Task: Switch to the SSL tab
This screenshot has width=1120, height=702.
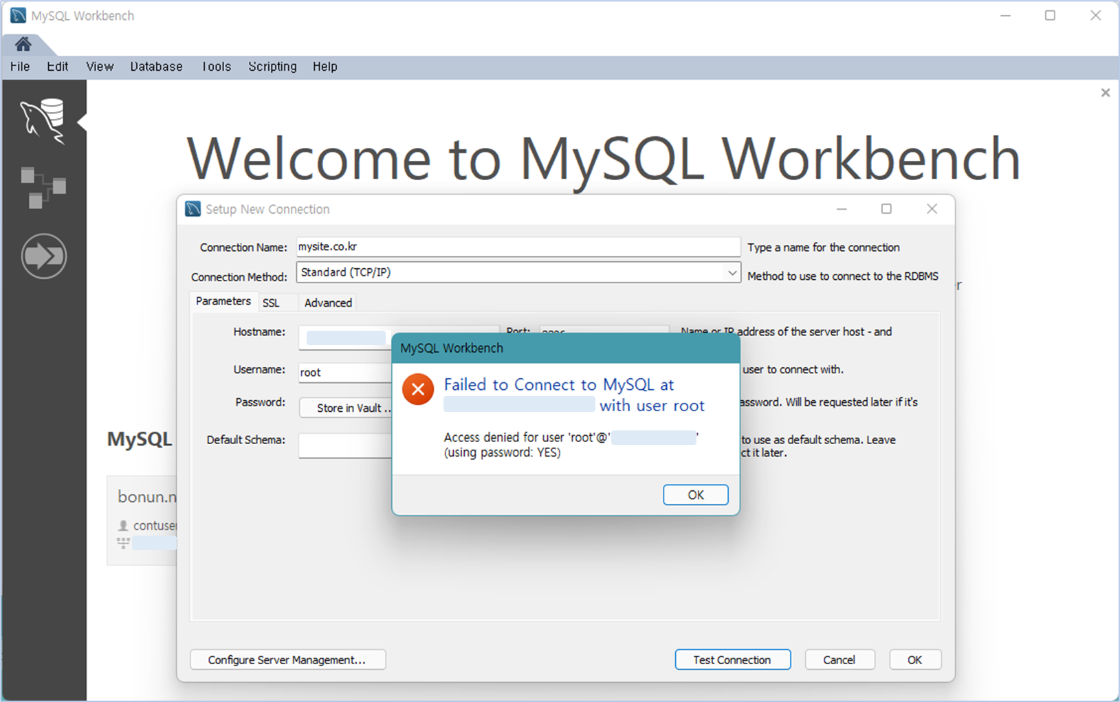Action: 272,302
